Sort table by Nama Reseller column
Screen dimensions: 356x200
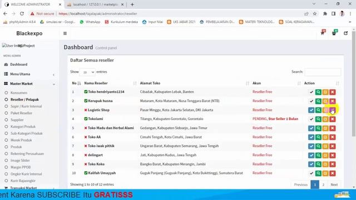point(110,83)
